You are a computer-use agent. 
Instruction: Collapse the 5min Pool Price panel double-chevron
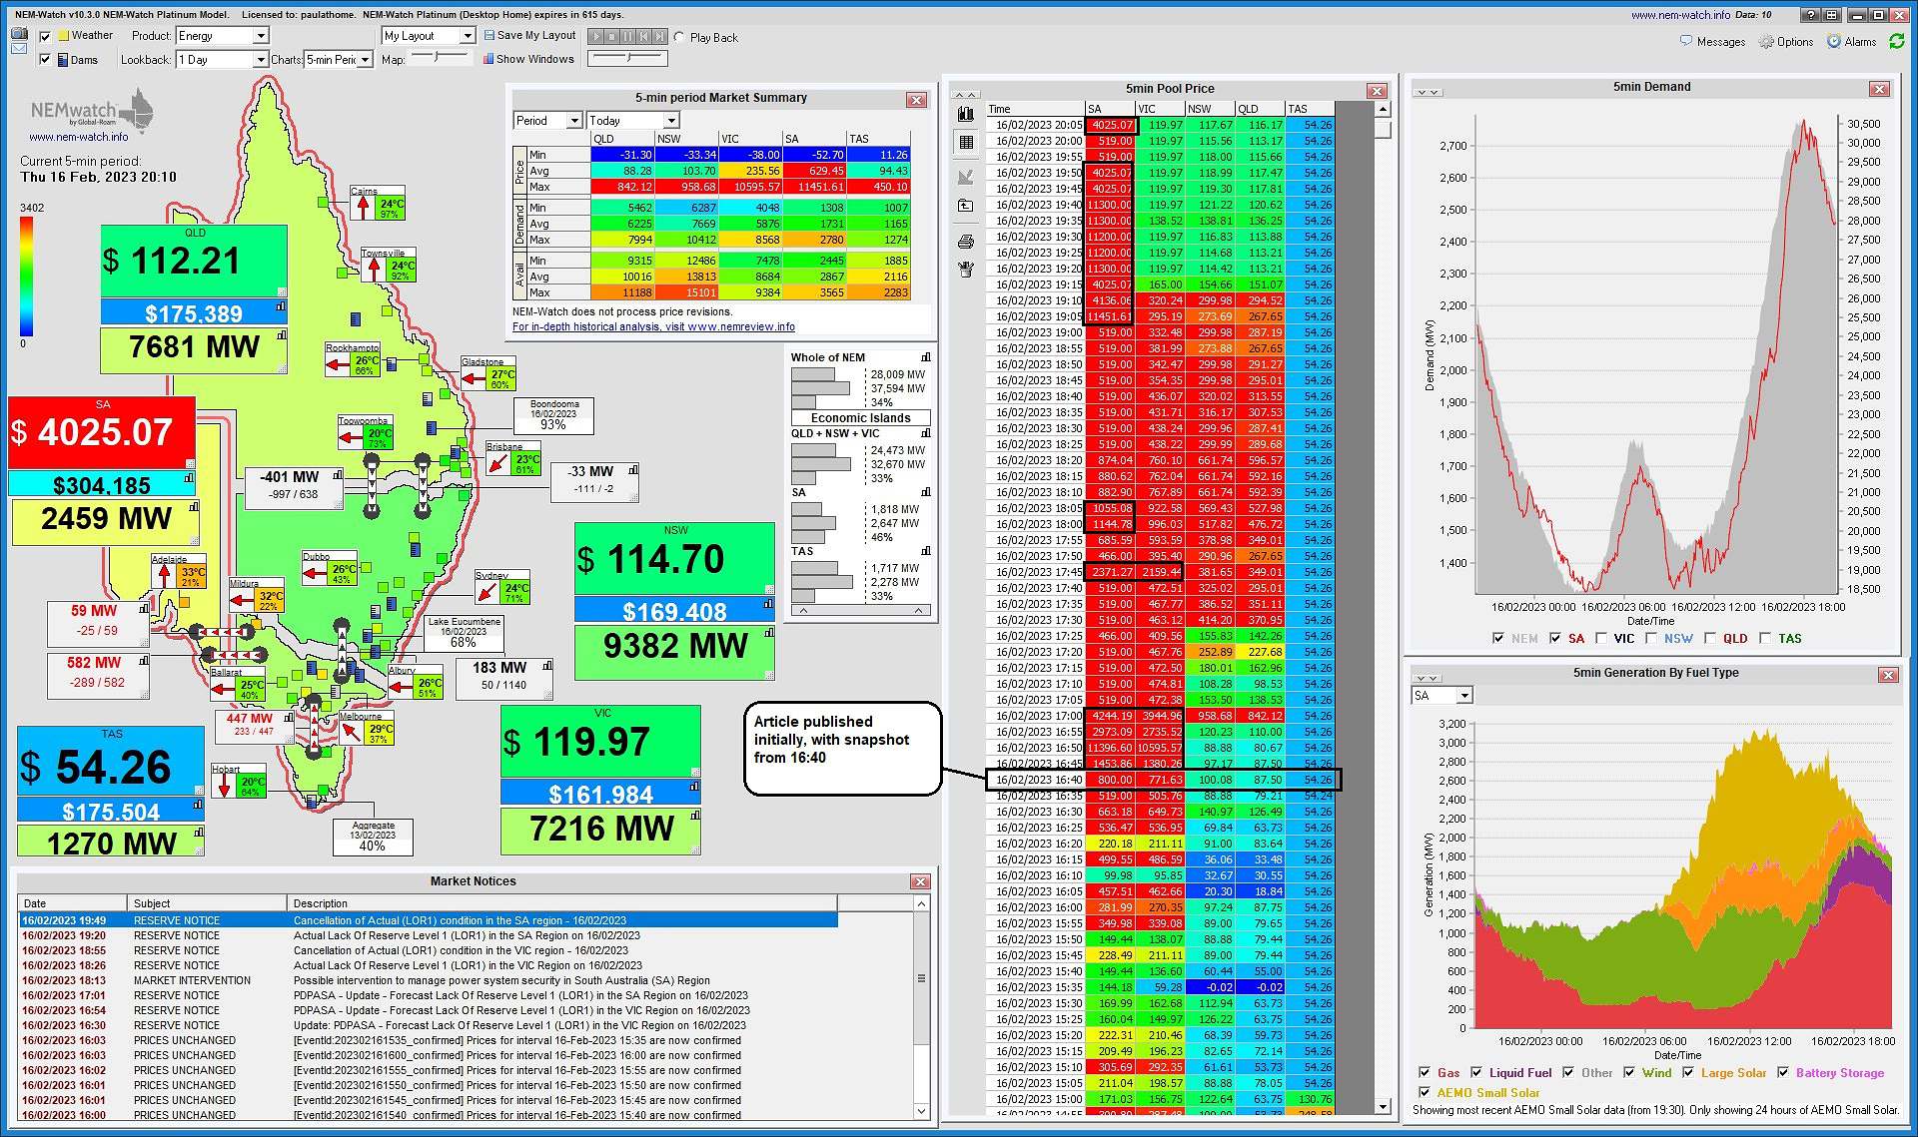tap(965, 94)
